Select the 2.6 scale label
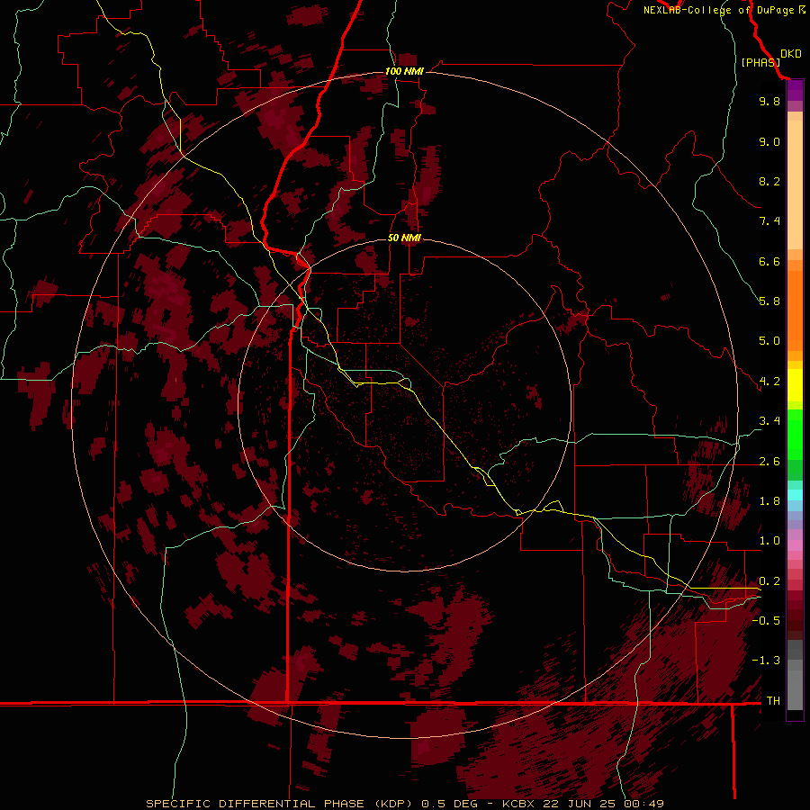 click(769, 462)
